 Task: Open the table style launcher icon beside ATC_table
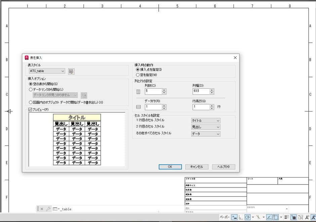pyautogui.click(x=72, y=71)
